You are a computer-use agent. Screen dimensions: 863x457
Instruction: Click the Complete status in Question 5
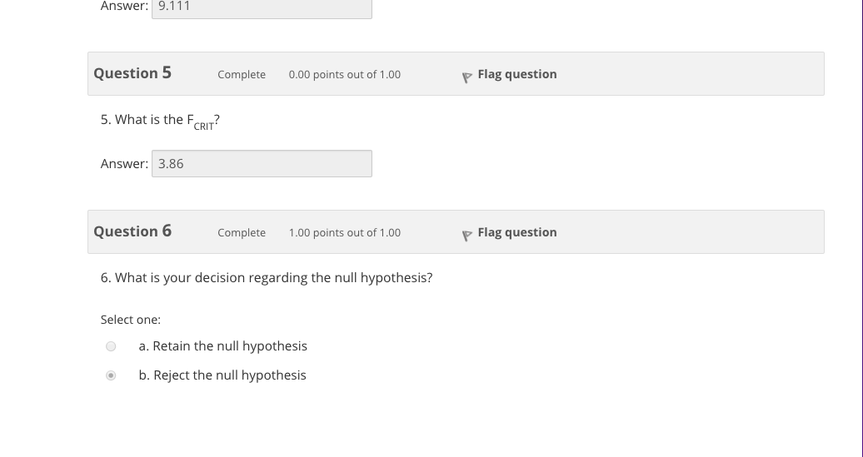(242, 75)
